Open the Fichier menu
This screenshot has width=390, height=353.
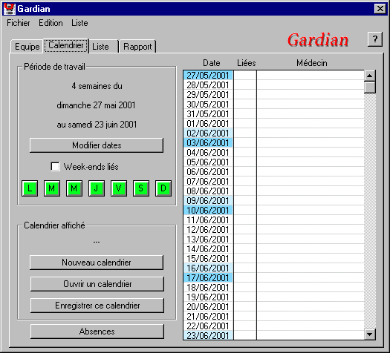point(19,23)
